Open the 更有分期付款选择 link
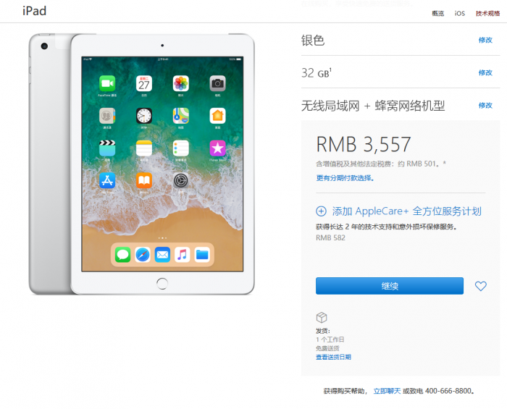Viewport: 507px width, 409px height. coord(345,178)
